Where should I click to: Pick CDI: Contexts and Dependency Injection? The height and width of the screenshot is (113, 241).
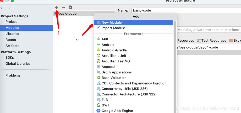tap(134, 83)
